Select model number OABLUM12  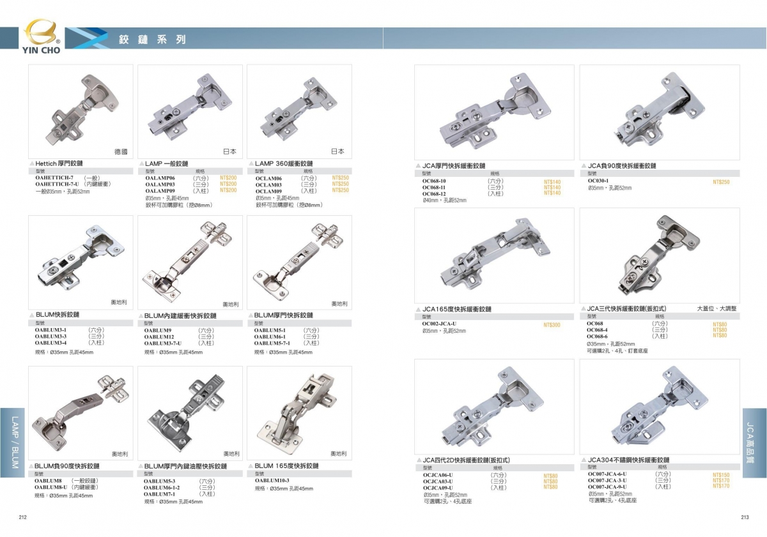point(159,337)
